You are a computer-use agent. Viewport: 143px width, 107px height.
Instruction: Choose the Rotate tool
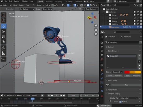click(3, 31)
